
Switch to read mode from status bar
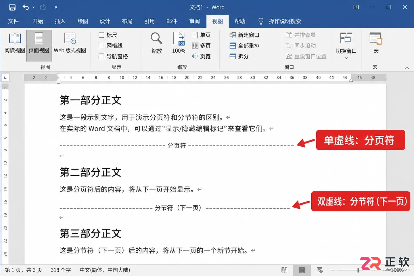(x=284, y=270)
